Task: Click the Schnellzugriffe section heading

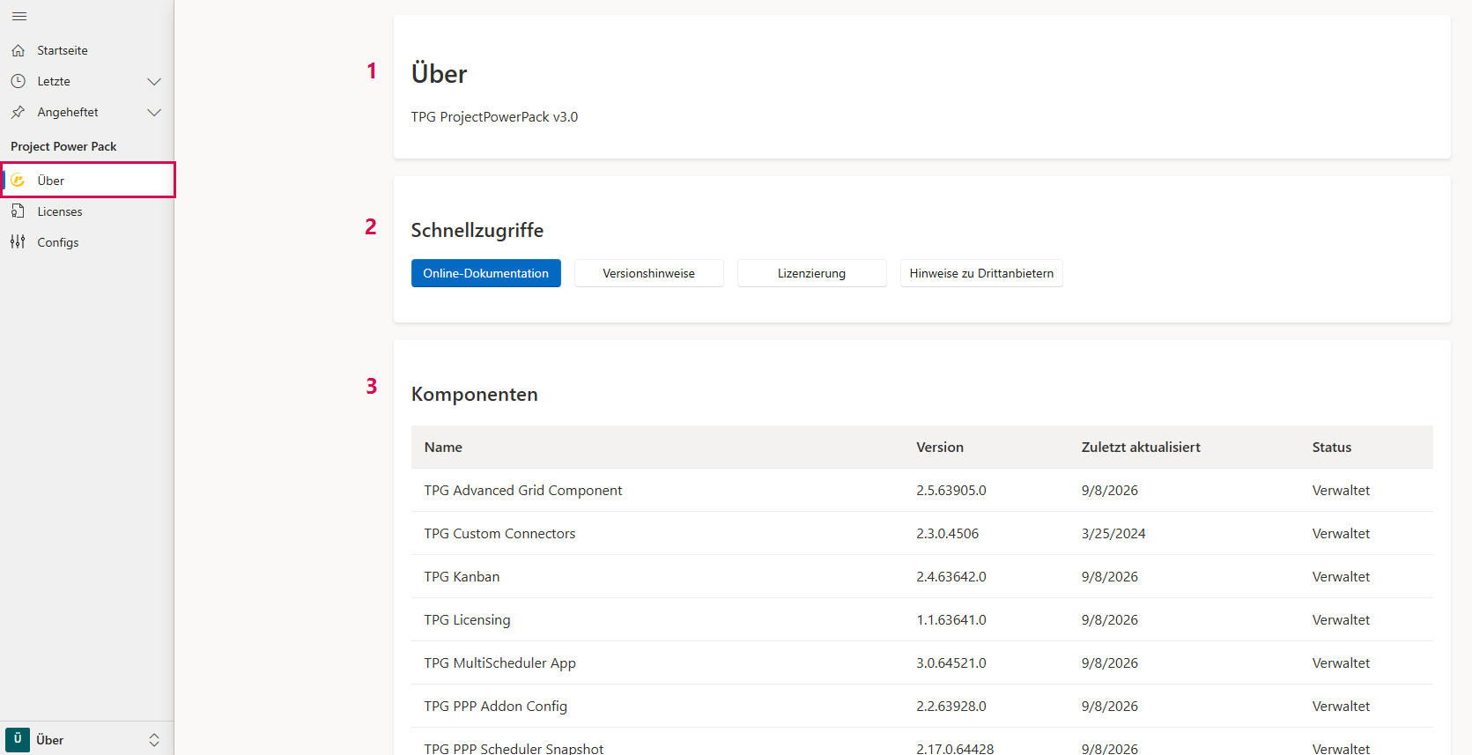Action: click(477, 231)
